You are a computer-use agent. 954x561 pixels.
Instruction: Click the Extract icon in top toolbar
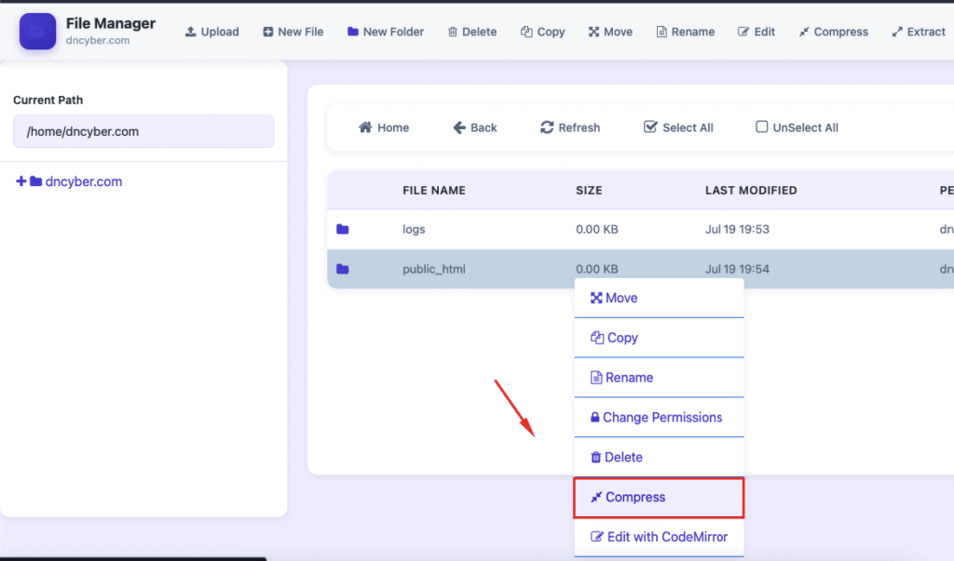pyautogui.click(x=897, y=32)
